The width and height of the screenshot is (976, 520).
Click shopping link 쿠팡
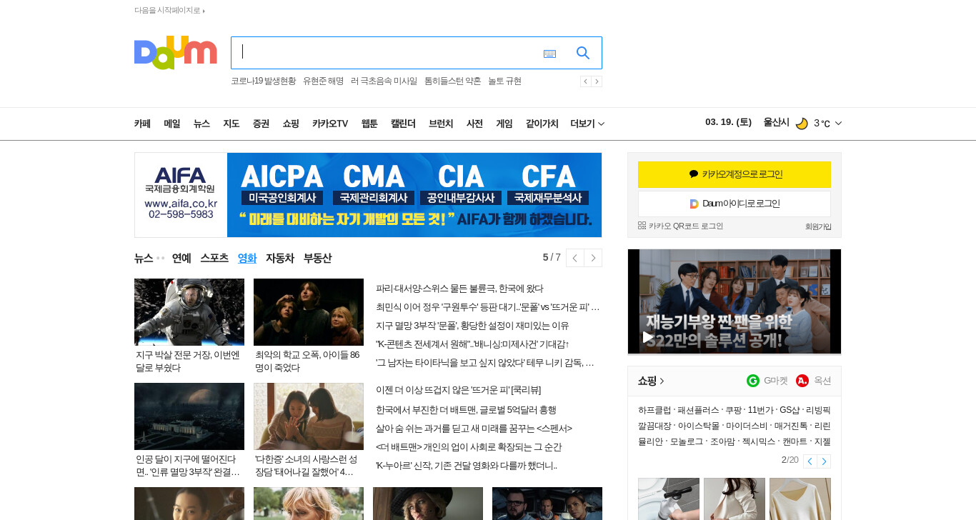(733, 410)
